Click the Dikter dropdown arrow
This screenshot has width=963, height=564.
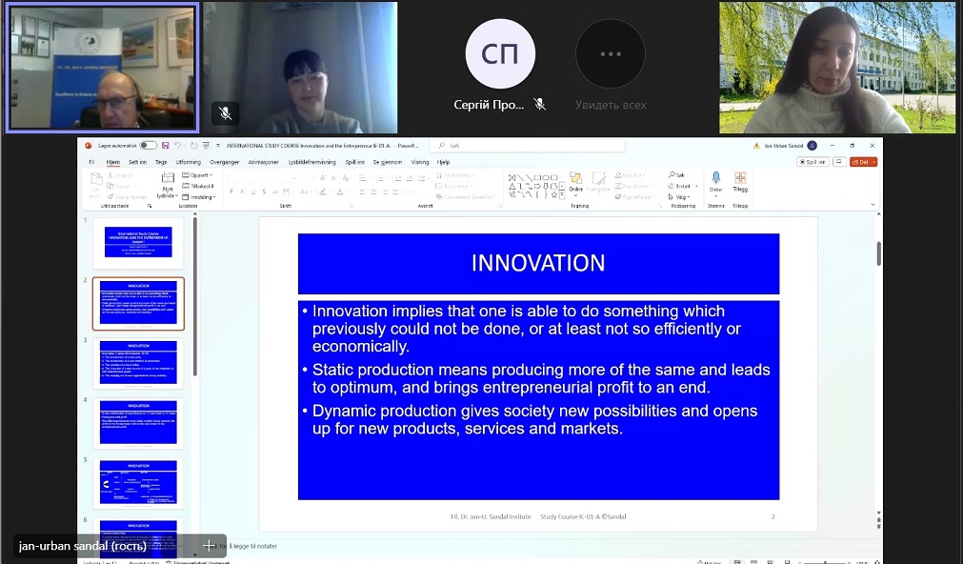[715, 196]
